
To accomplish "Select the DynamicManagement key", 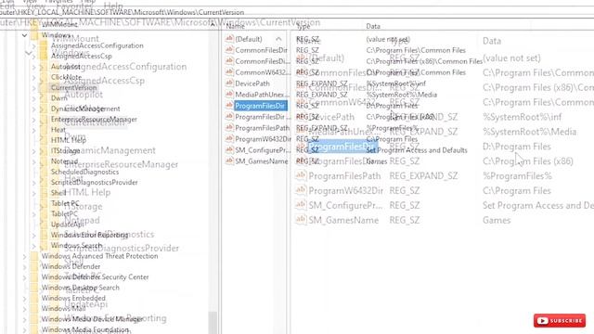I will (85, 109).
